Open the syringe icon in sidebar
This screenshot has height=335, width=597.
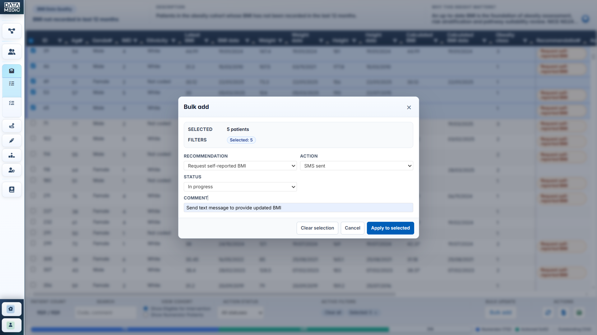point(12,141)
